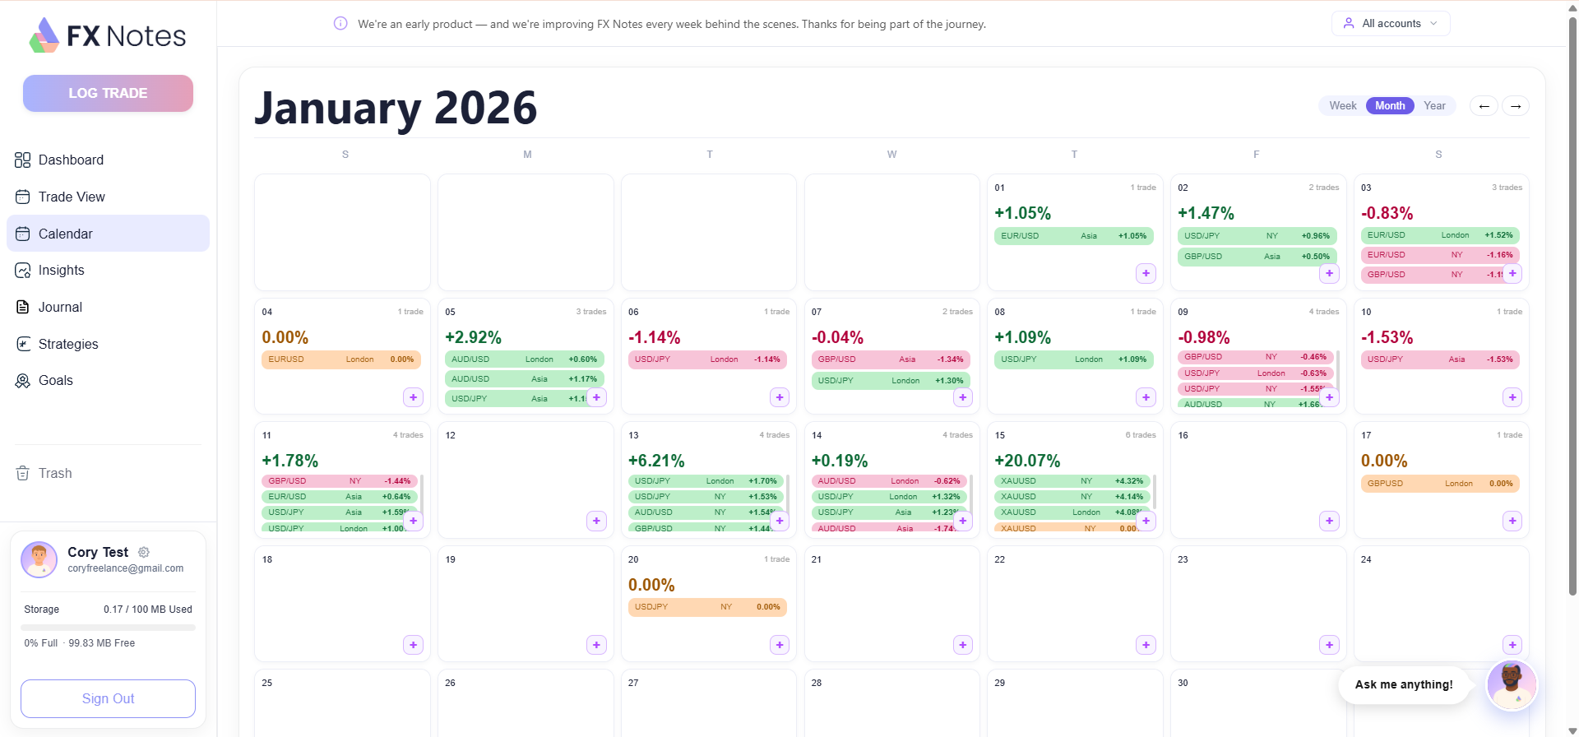Viewport: 1579px width, 737px height.
Task: Switch calendar view to Year
Action: 1435,105
